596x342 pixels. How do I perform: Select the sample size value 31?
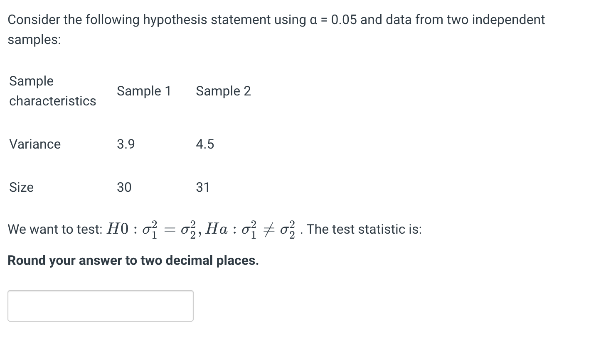pos(203,187)
